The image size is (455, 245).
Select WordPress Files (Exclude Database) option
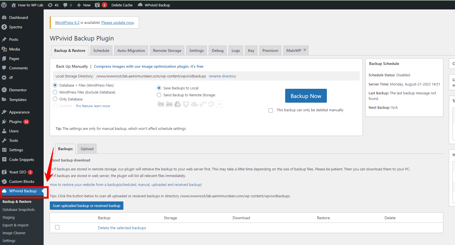click(x=55, y=92)
